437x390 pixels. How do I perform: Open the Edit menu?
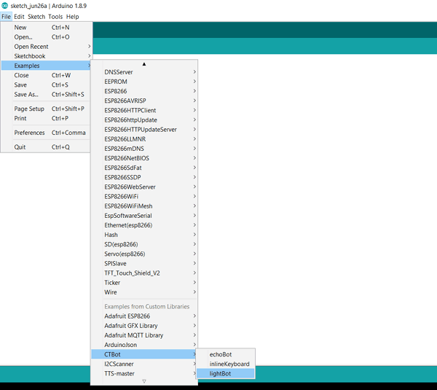[x=19, y=17]
